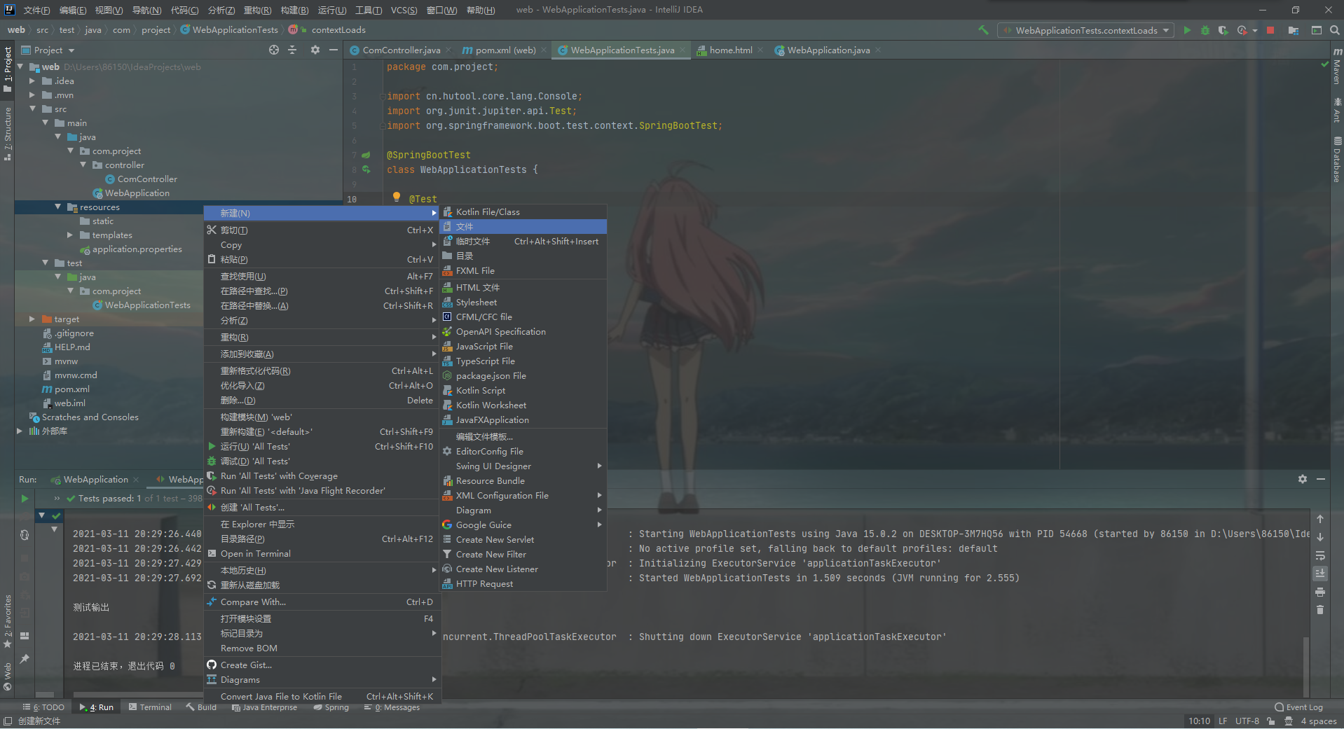Viewport: 1344px width, 729px height.
Task: Toggle the read-only lock icon in status bar
Action: point(1271,721)
